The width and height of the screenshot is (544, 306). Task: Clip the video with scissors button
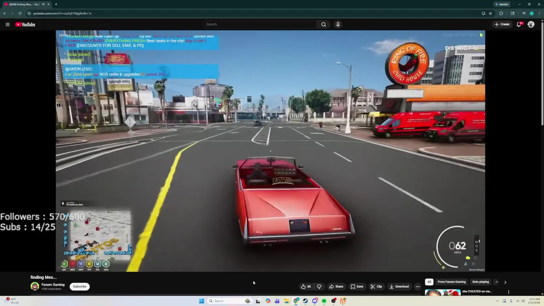[376, 286]
